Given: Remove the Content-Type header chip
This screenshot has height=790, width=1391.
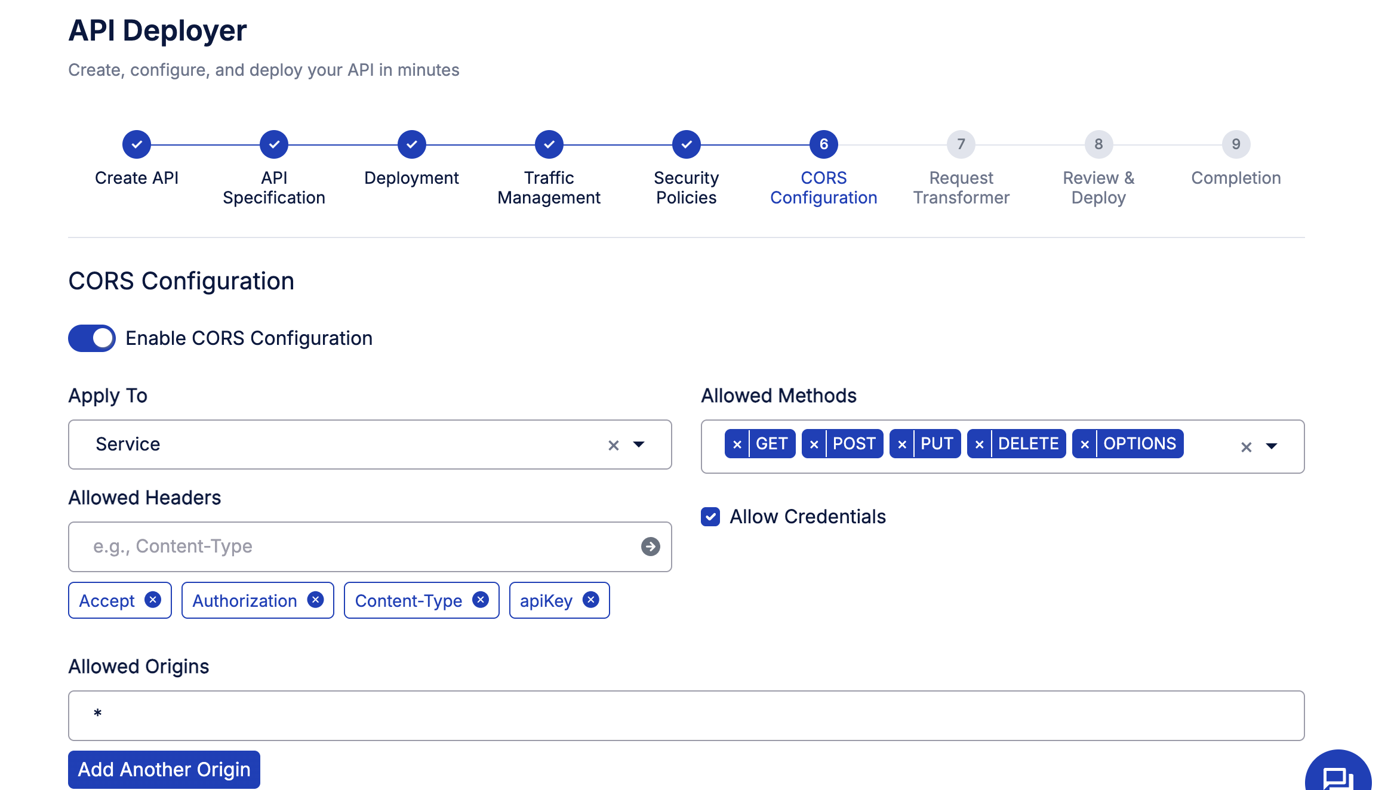Looking at the screenshot, I should click(x=481, y=600).
